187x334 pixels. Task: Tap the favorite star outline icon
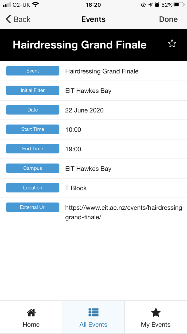click(172, 43)
